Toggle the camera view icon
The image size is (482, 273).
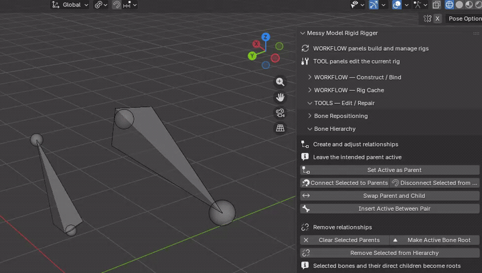pos(280,112)
